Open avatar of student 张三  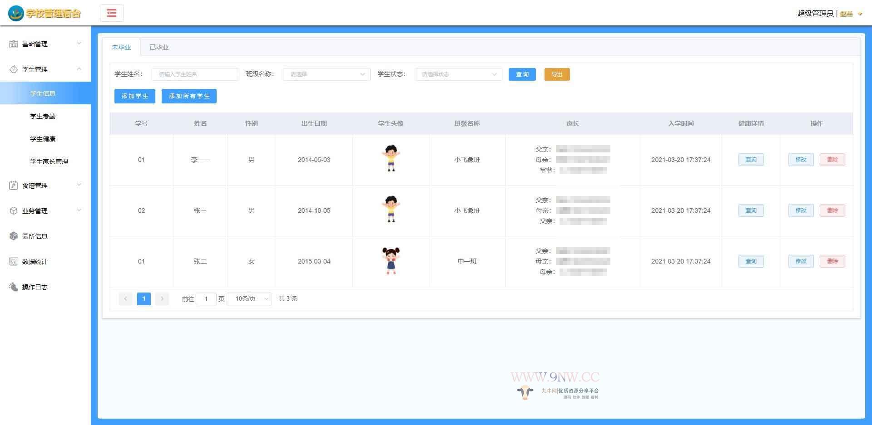[x=391, y=209]
